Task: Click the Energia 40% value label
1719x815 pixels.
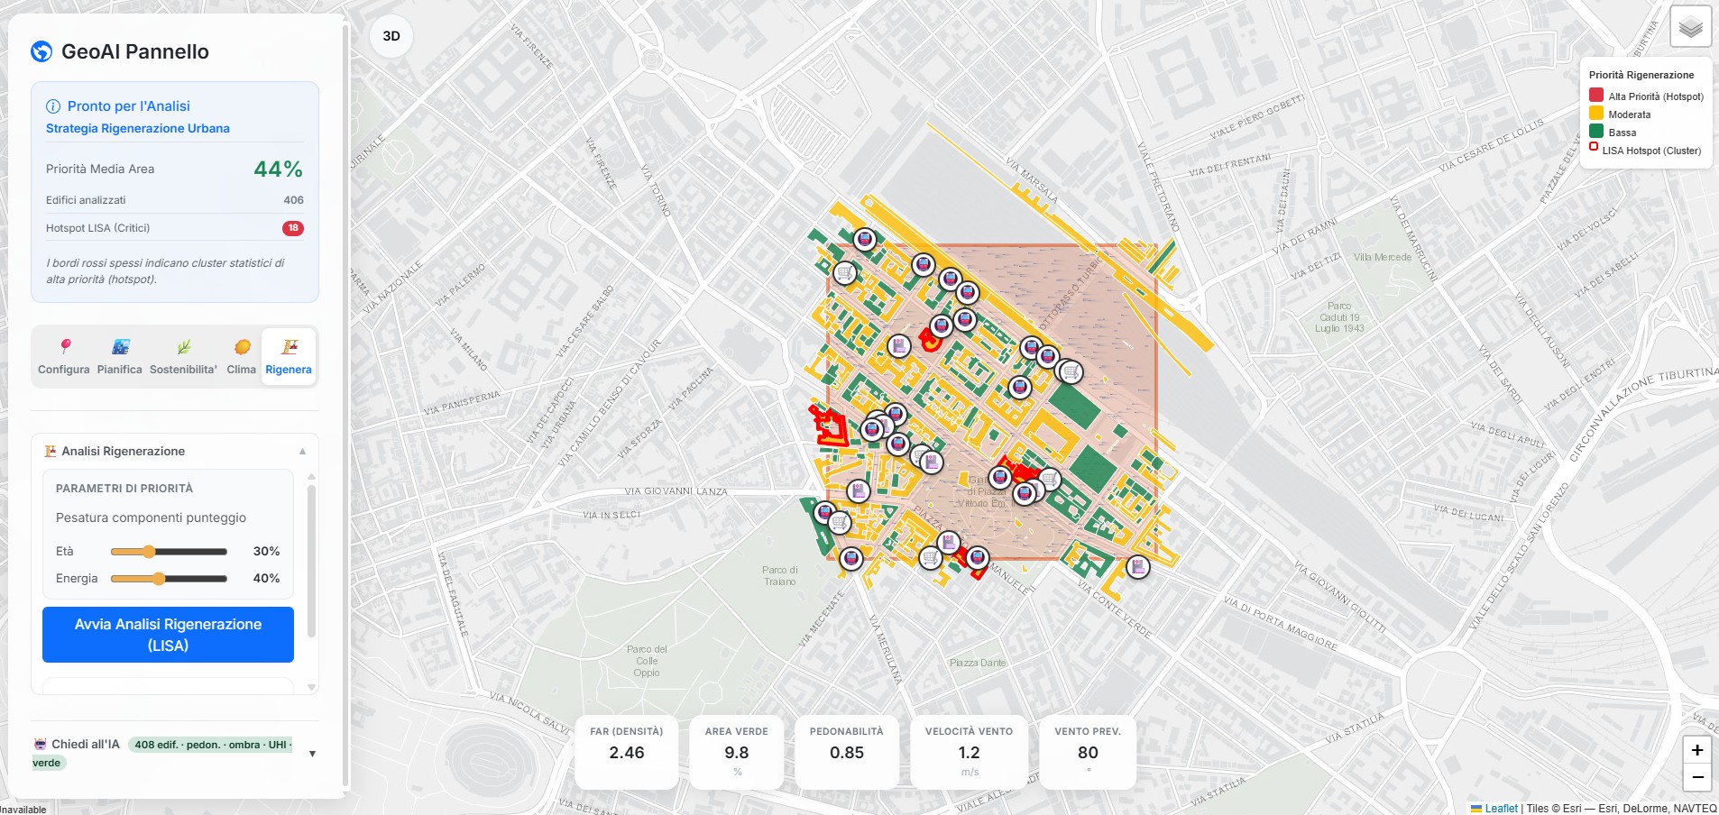Action: click(x=266, y=578)
